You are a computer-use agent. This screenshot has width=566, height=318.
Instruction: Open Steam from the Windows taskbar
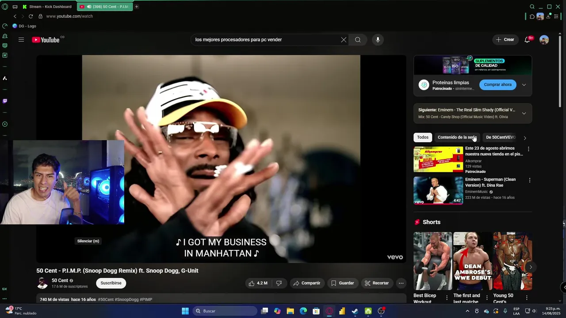(355, 311)
